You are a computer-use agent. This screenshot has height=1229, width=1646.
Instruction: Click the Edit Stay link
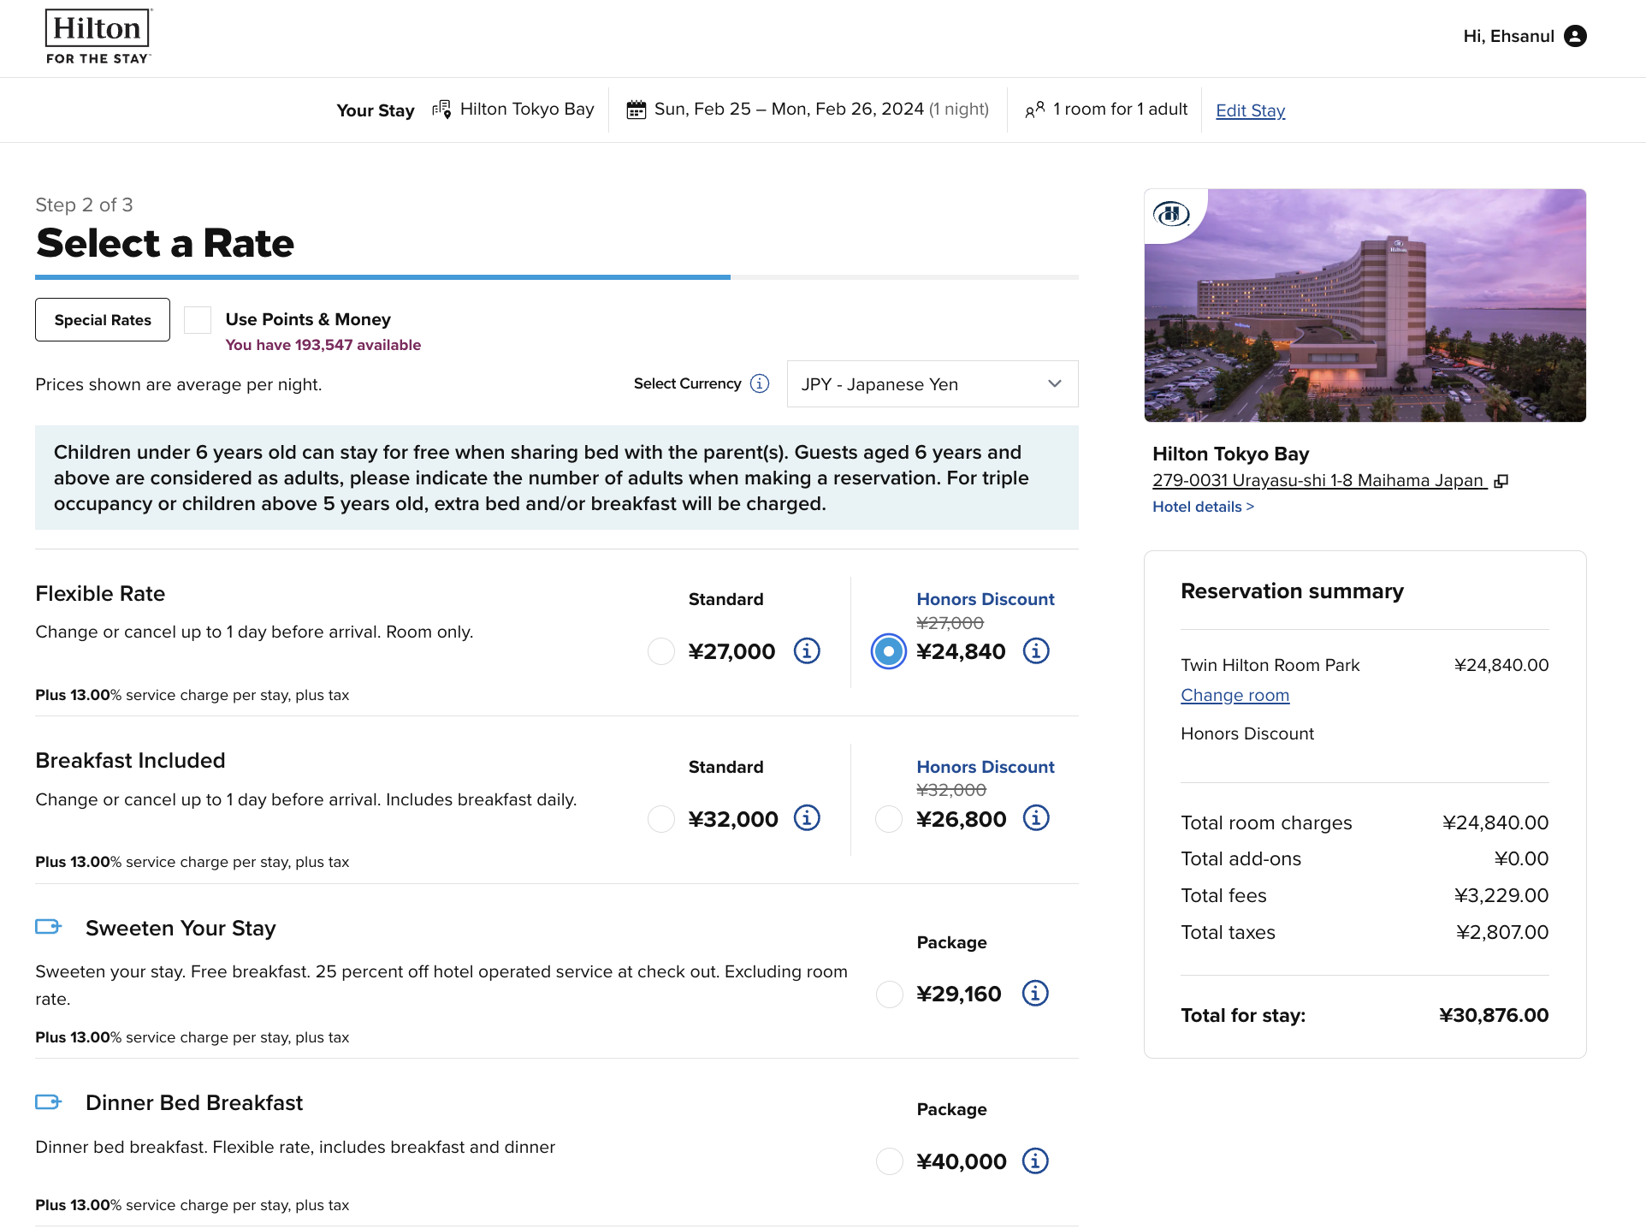[x=1250, y=110]
